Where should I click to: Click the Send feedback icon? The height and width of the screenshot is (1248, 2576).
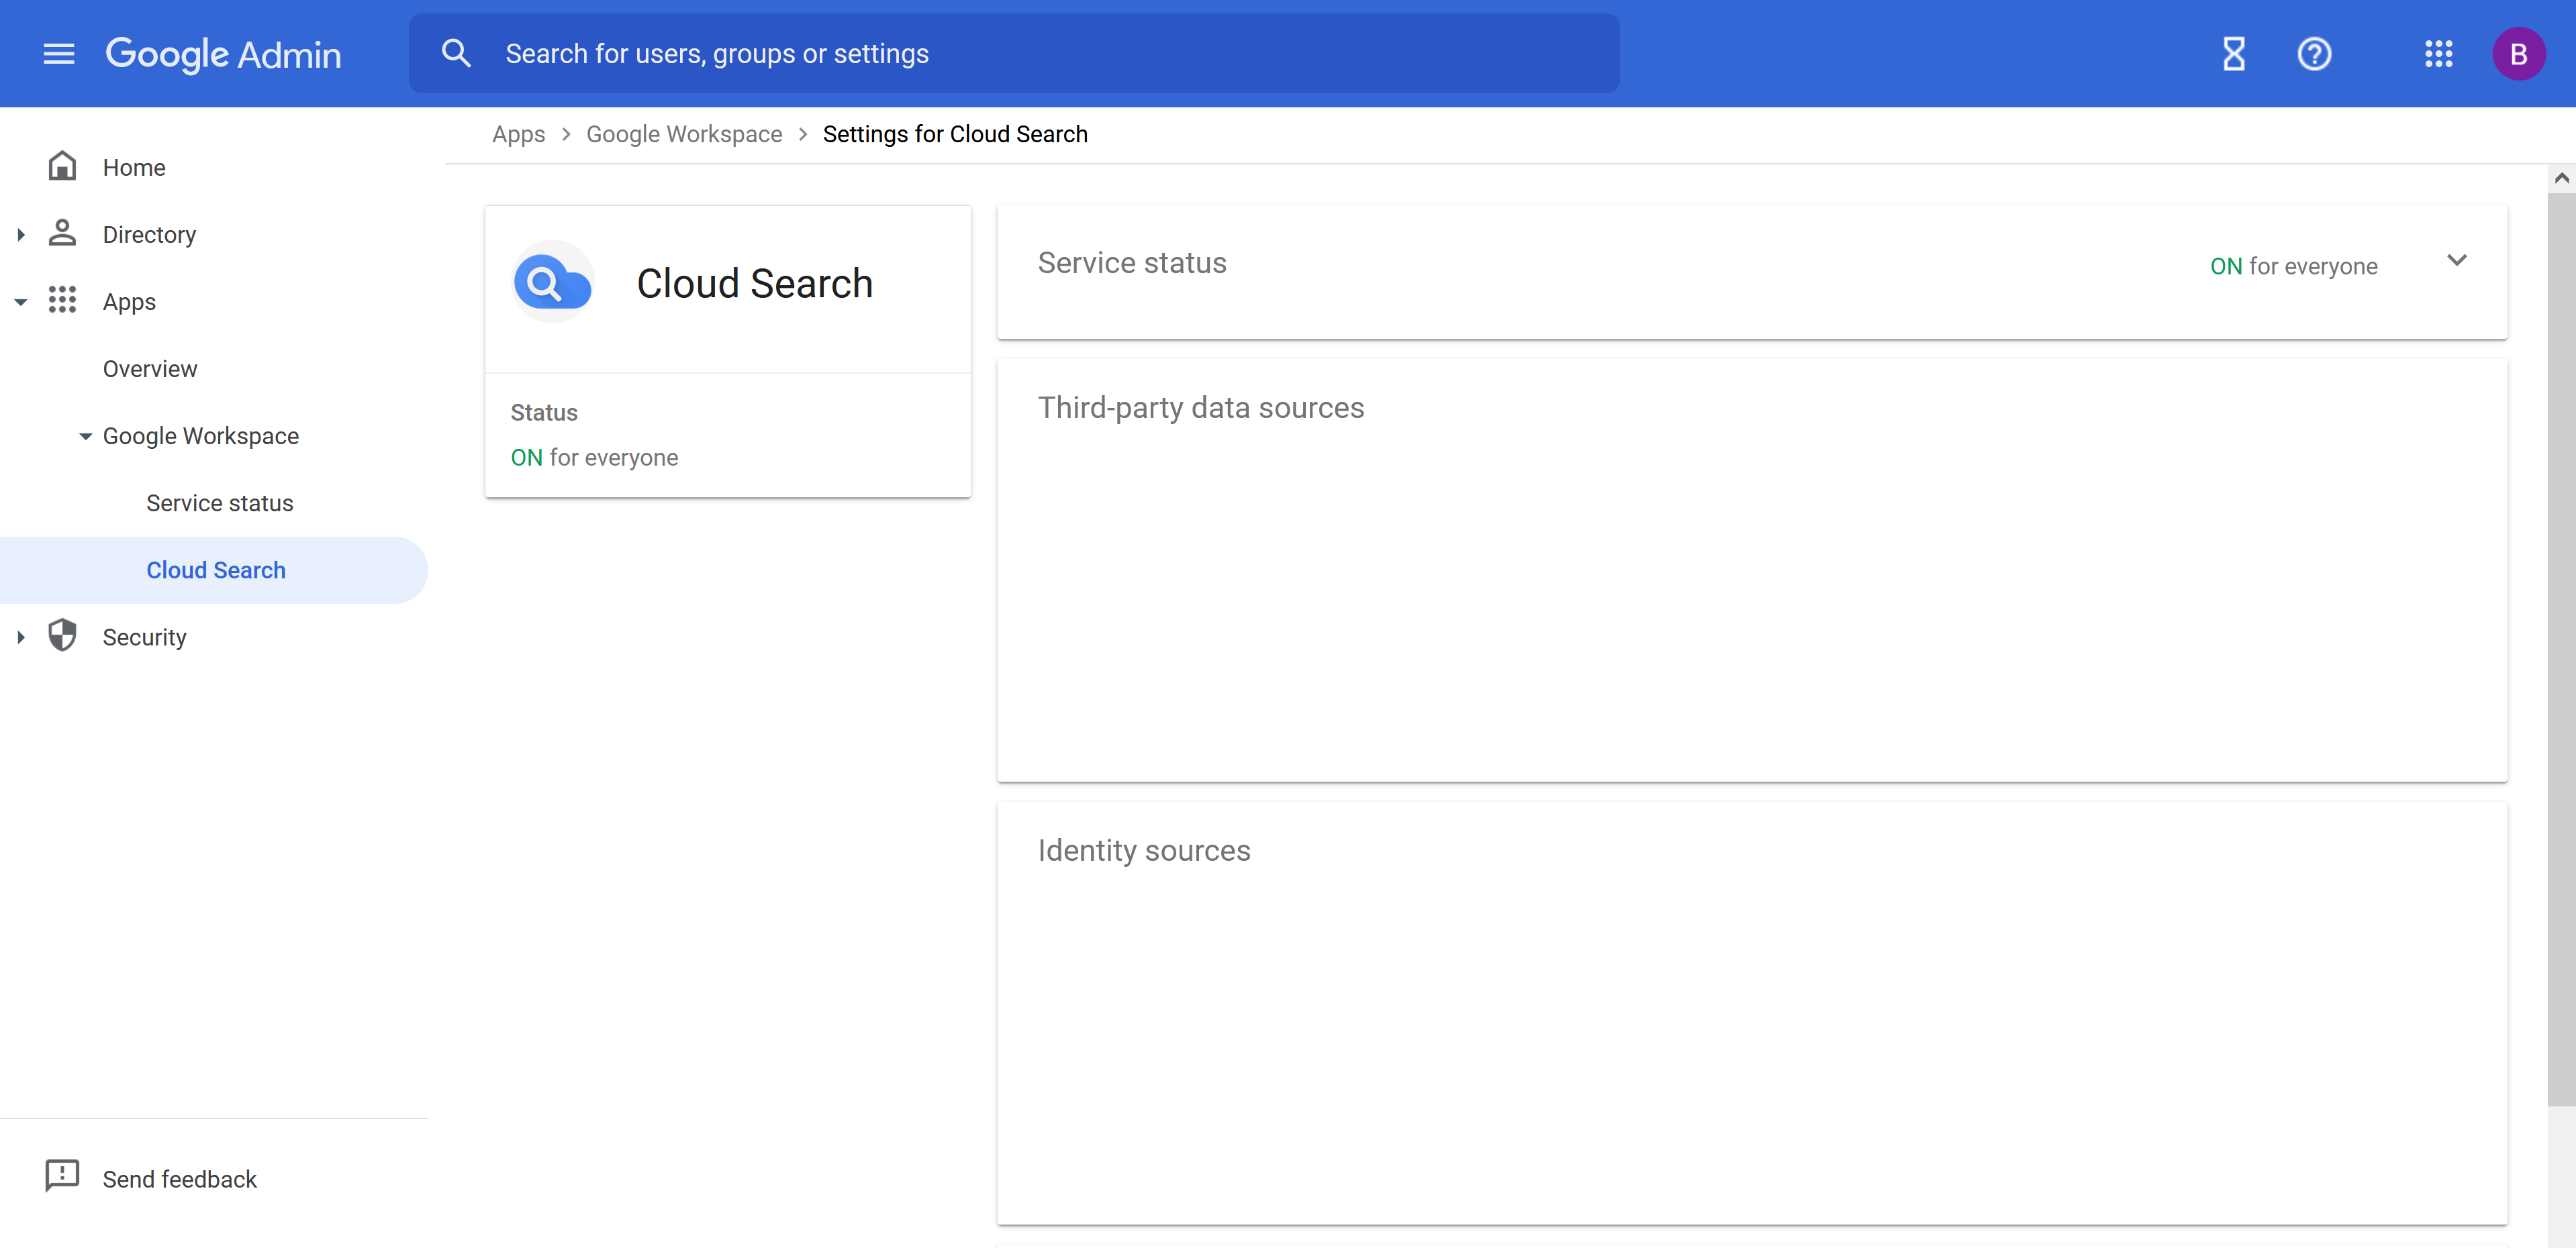62,1176
